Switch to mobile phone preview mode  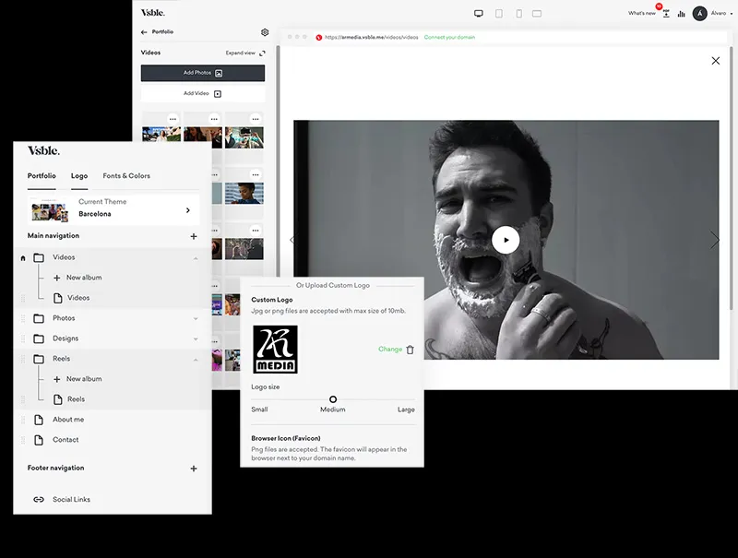click(x=518, y=14)
